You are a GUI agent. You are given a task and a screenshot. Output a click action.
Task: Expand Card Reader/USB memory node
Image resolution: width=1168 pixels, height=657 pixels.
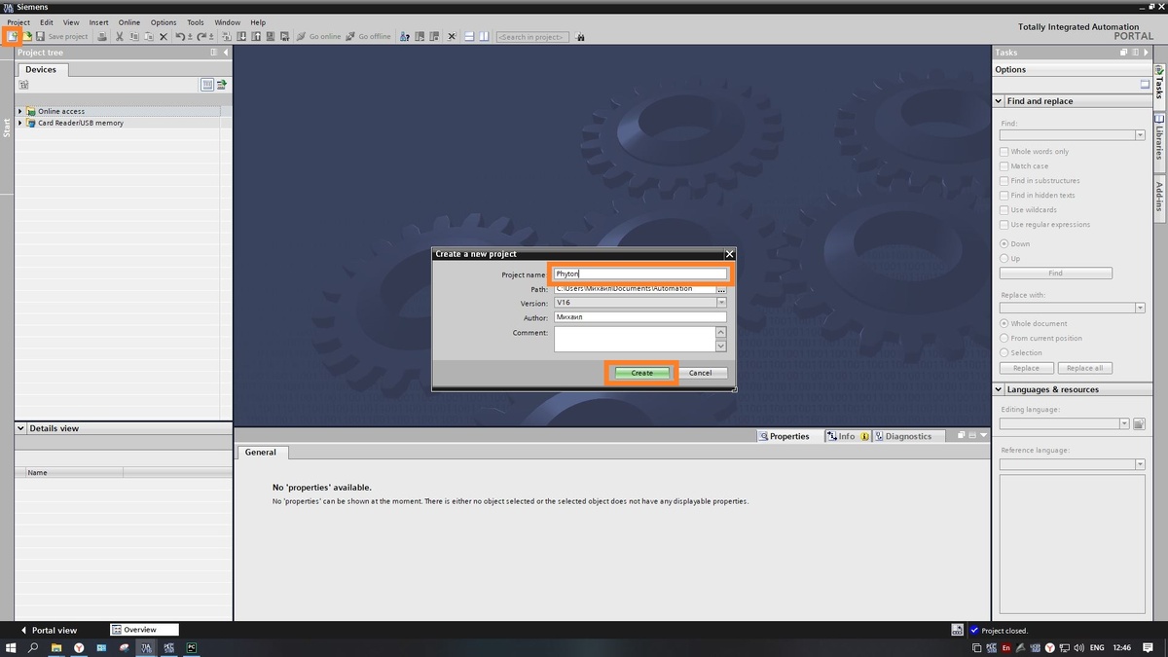tap(20, 123)
